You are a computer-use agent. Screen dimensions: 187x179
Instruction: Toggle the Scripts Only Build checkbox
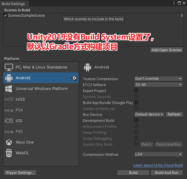tap(136, 144)
